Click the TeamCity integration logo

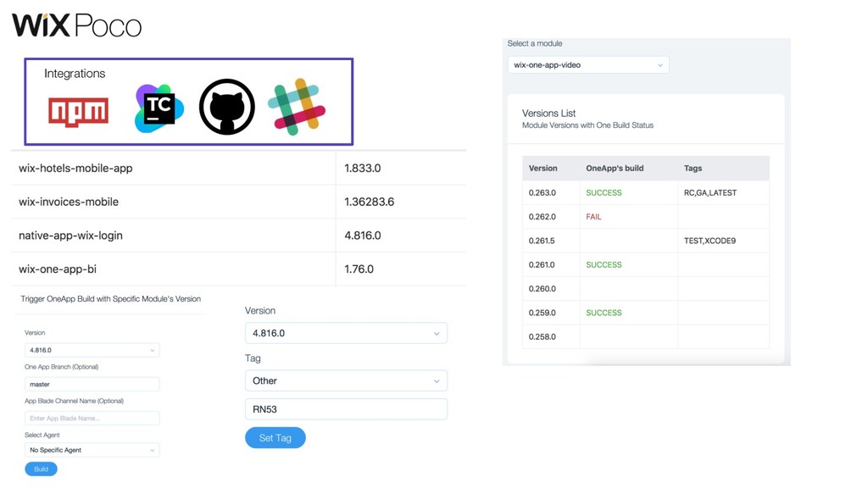[159, 108]
